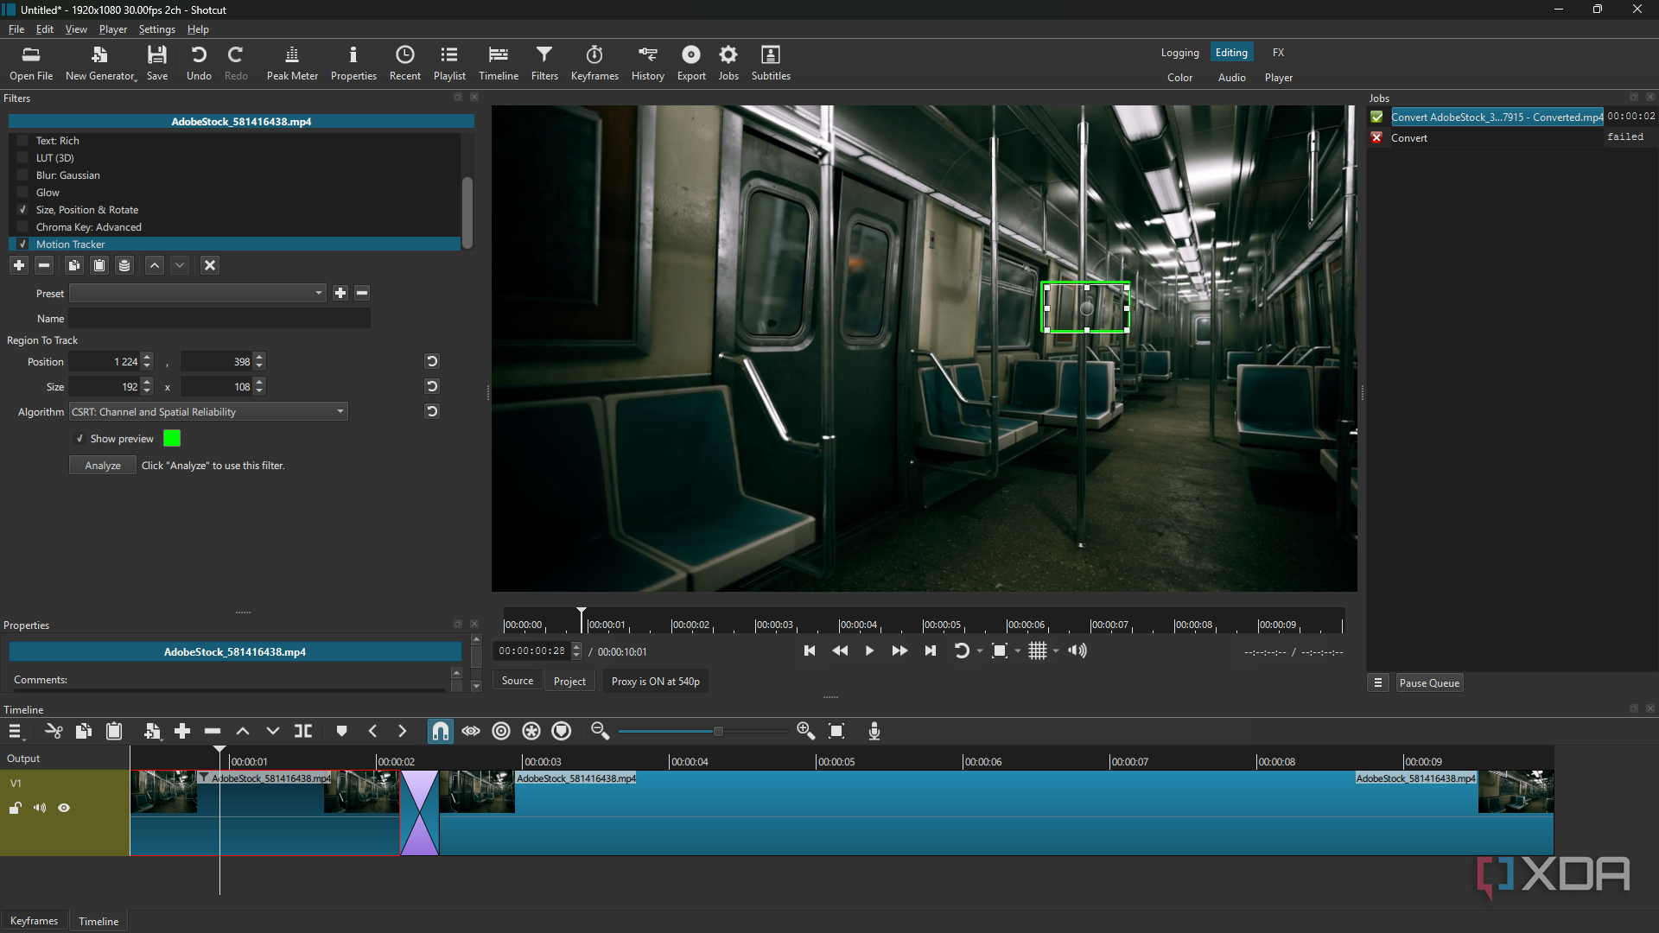
Task: Open the zoom level dropdown in player
Action: pyautogui.click(x=1018, y=651)
